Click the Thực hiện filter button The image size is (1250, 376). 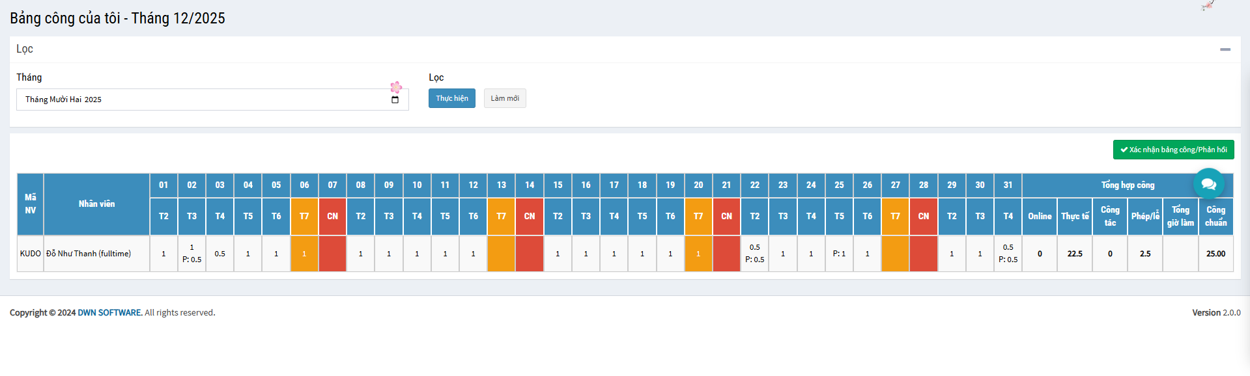tap(451, 98)
